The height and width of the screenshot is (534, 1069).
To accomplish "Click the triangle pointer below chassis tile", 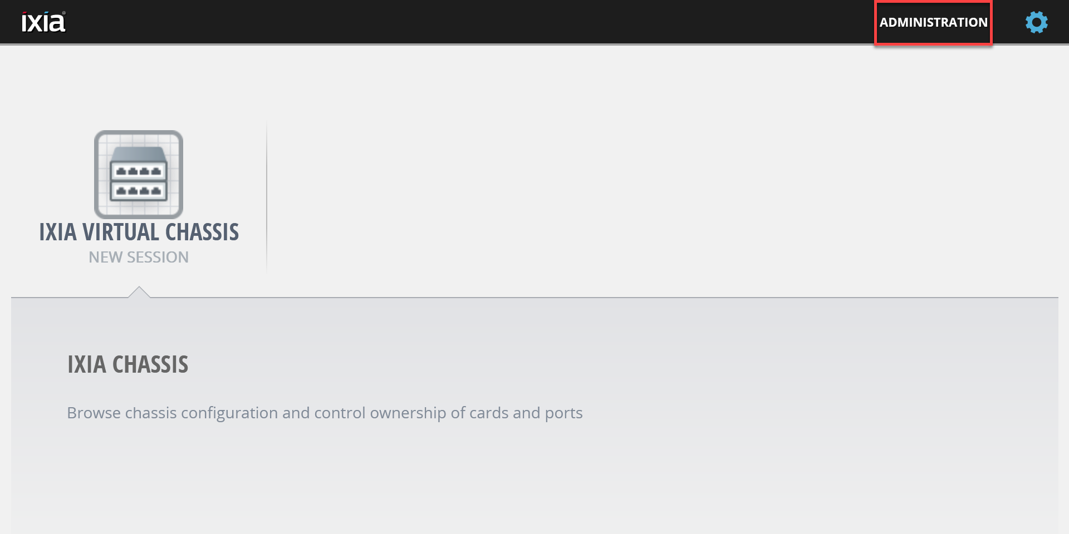I will 139,292.
